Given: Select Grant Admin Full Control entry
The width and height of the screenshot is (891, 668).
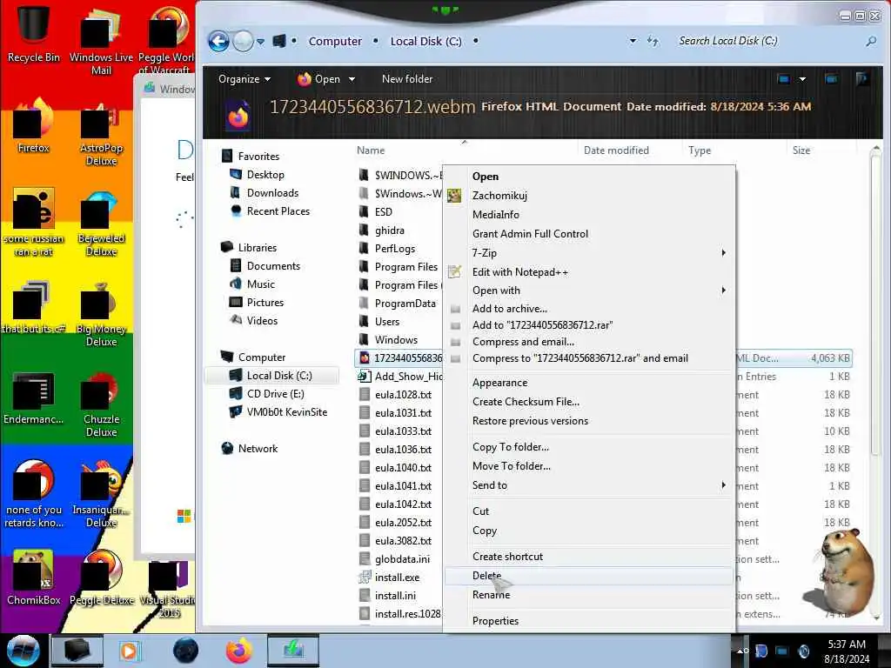Looking at the screenshot, I should tap(589, 233).
